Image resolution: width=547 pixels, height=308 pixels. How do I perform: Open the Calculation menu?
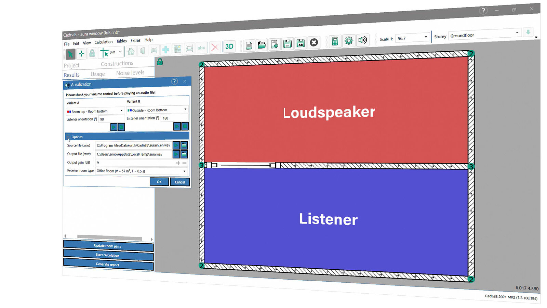pos(103,42)
